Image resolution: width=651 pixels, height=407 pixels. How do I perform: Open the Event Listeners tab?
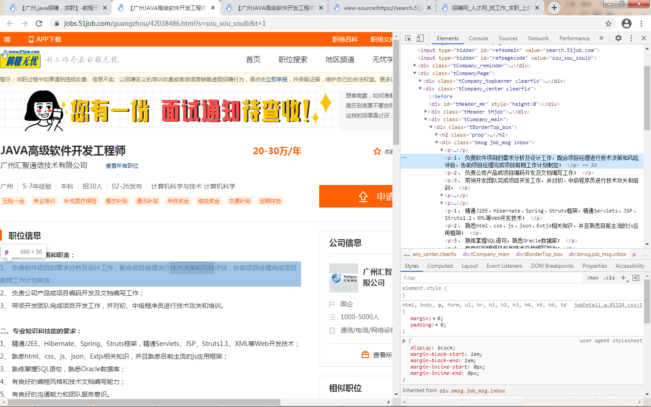pos(504,266)
